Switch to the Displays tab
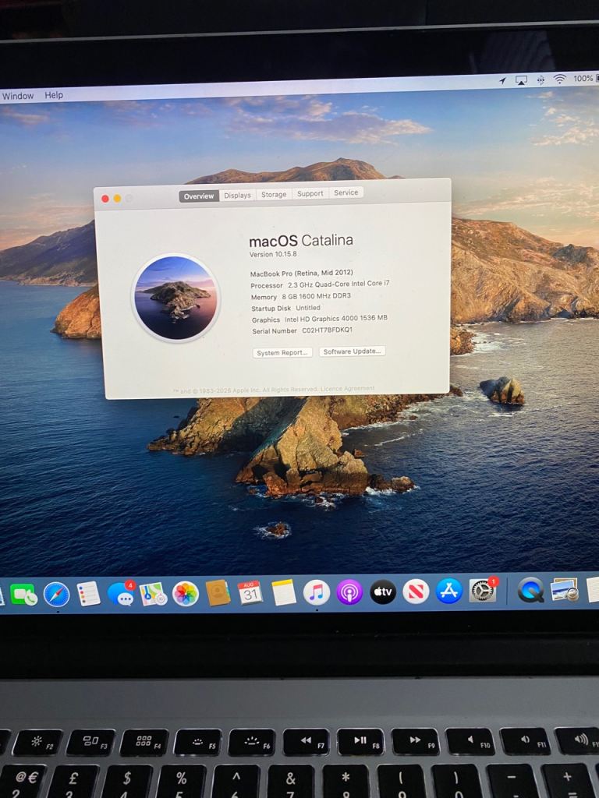The image size is (599, 798). point(237,196)
